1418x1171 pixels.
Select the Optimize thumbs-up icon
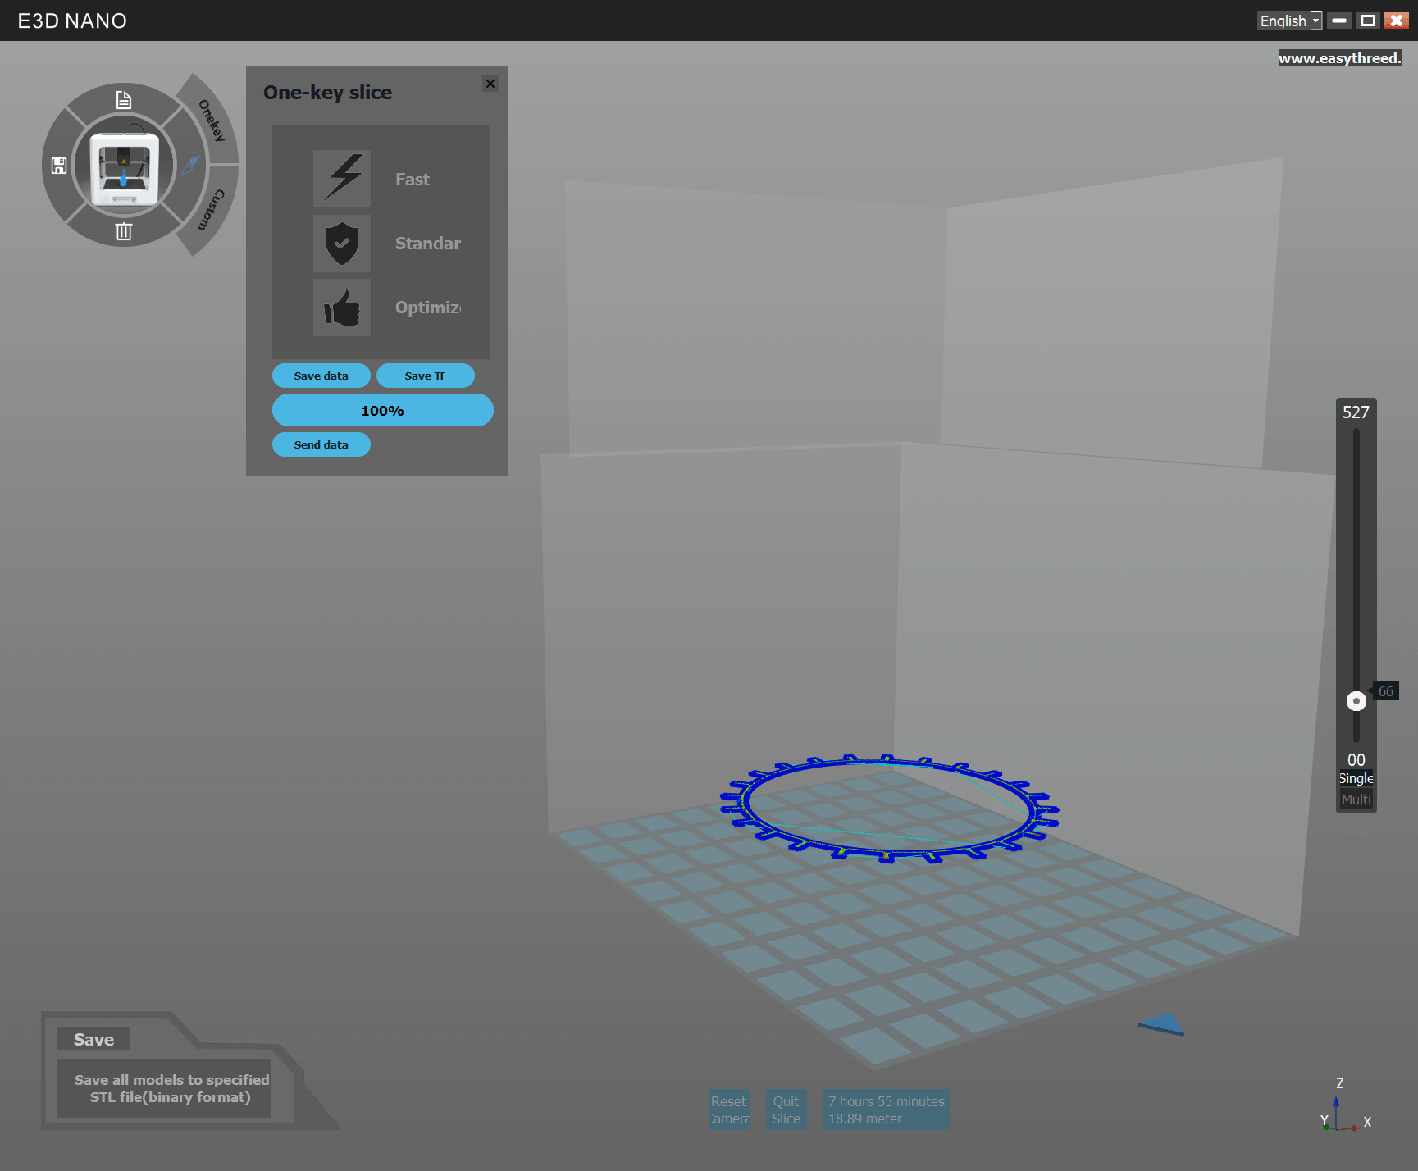(x=342, y=308)
